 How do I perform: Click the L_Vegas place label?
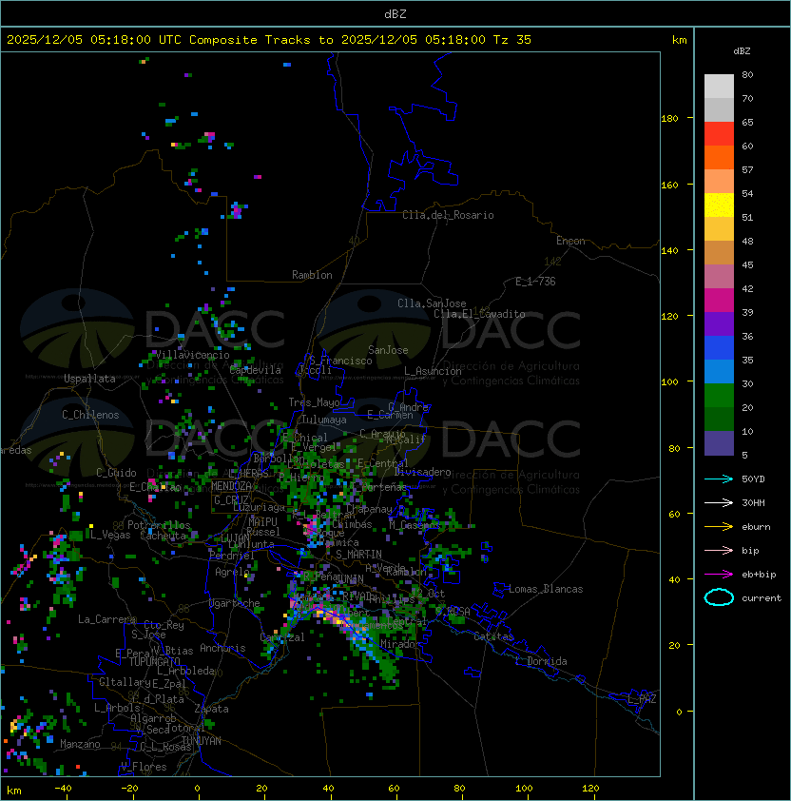click(110, 535)
